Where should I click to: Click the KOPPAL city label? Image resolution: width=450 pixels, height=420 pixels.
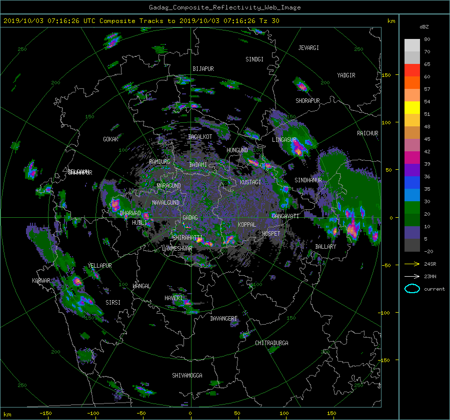click(247, 225)
